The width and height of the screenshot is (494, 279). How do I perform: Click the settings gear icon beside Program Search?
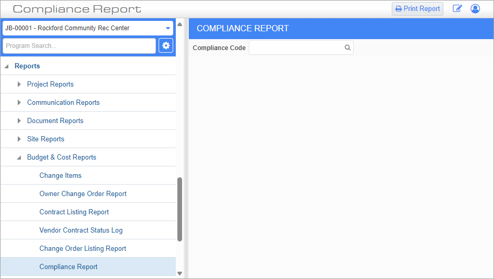tap(166, 46)
